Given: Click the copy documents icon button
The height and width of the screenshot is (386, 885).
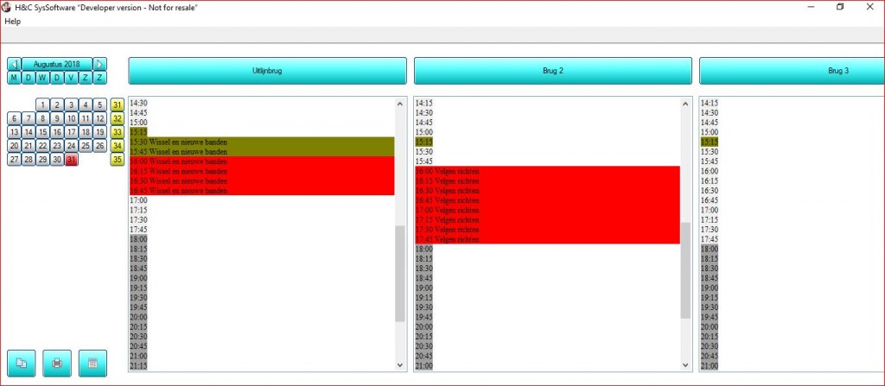Looking at the screenshot, I should (22, 364).
